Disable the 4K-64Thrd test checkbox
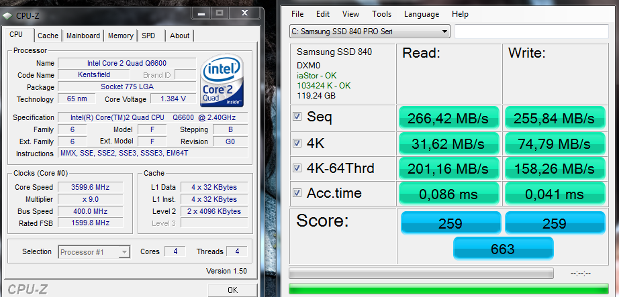Viewport: 619px width, 297px height. [297, 168]
